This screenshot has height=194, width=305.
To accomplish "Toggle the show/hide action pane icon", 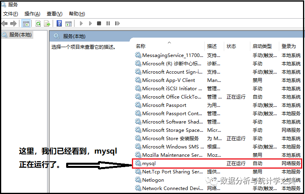I will (68, 24).
